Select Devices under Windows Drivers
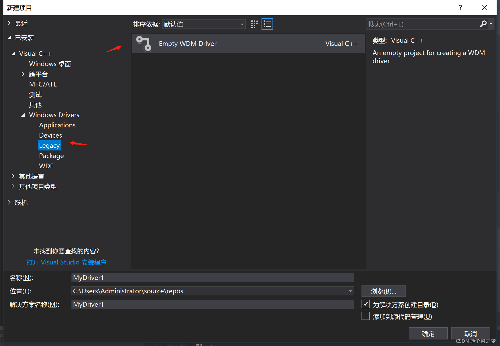 [51, 135]
